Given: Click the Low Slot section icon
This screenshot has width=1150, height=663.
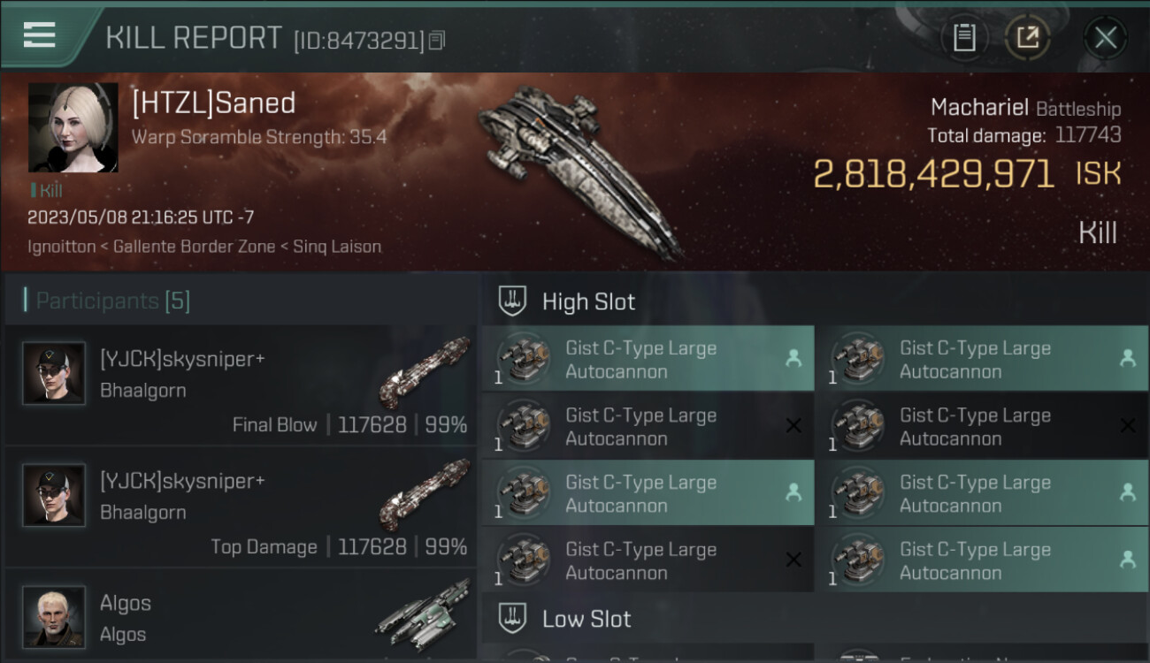Looking at the screenshot, I should coord(513,618).
